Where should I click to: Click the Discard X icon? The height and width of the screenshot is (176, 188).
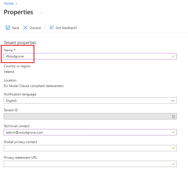tap(25, 28)
